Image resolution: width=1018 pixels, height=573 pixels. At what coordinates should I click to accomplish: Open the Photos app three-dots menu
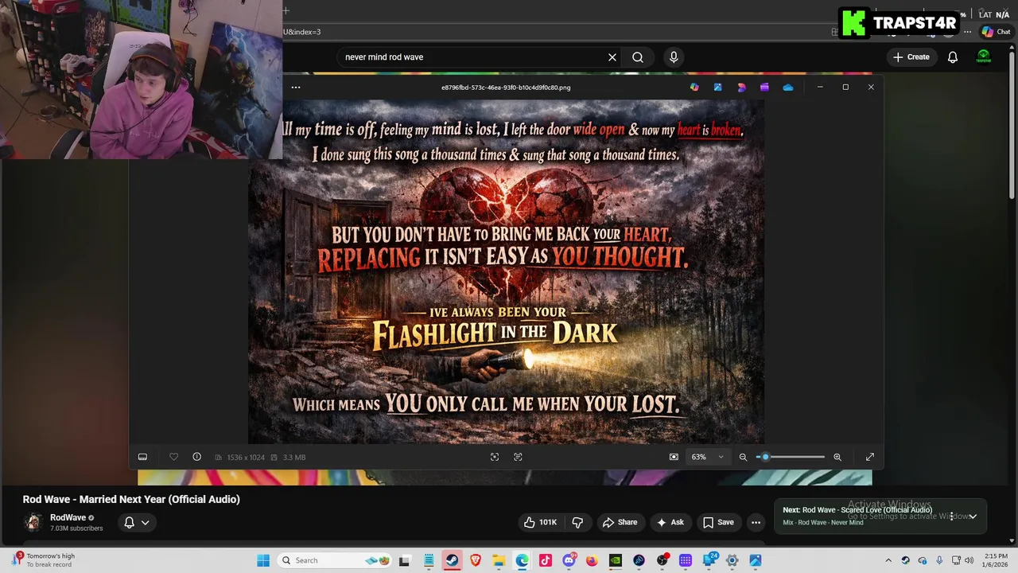click(x=296, y=88)
